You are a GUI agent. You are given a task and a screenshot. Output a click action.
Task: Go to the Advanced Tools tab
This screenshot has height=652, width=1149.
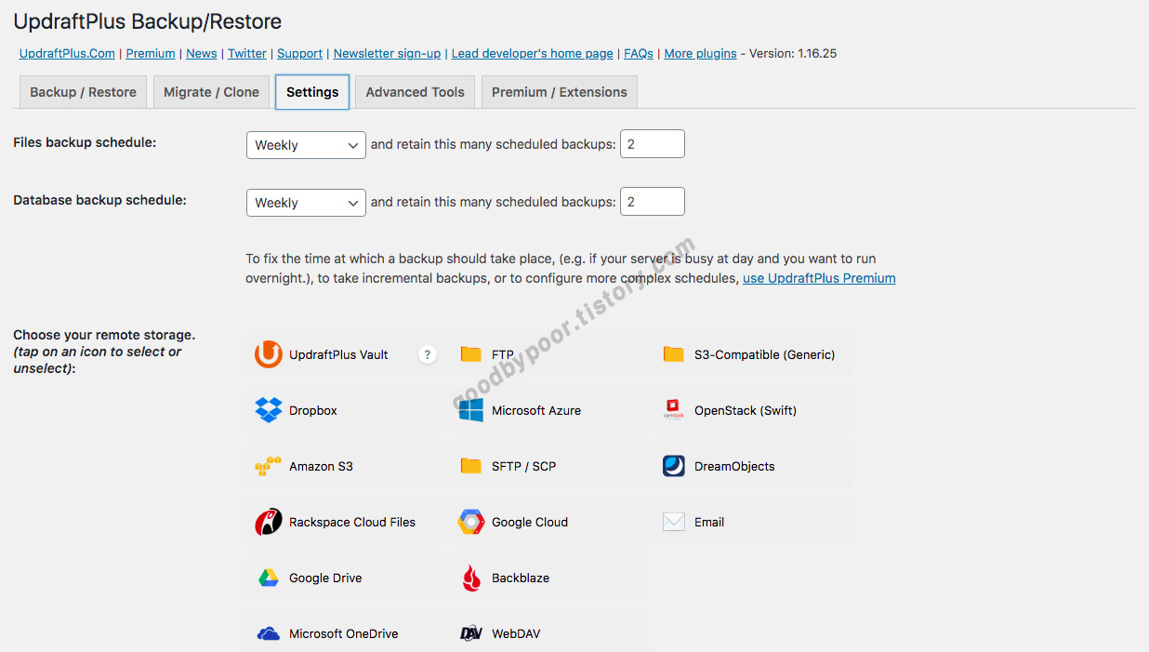point(415,92)
